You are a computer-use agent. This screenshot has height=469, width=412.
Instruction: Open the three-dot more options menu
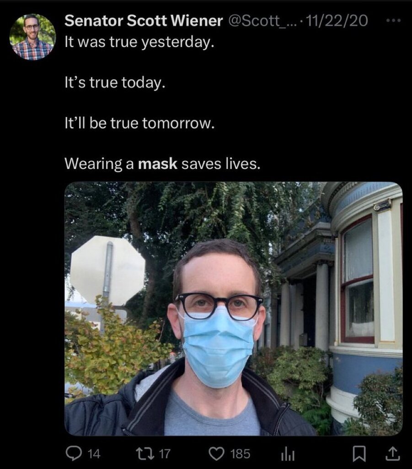pos(393,21)
